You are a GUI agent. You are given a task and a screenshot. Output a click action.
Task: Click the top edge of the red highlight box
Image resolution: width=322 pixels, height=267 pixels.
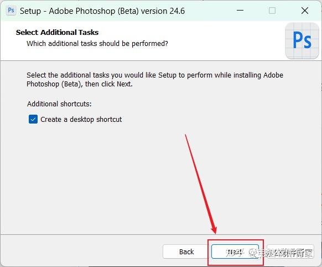(x=236, y=240)
